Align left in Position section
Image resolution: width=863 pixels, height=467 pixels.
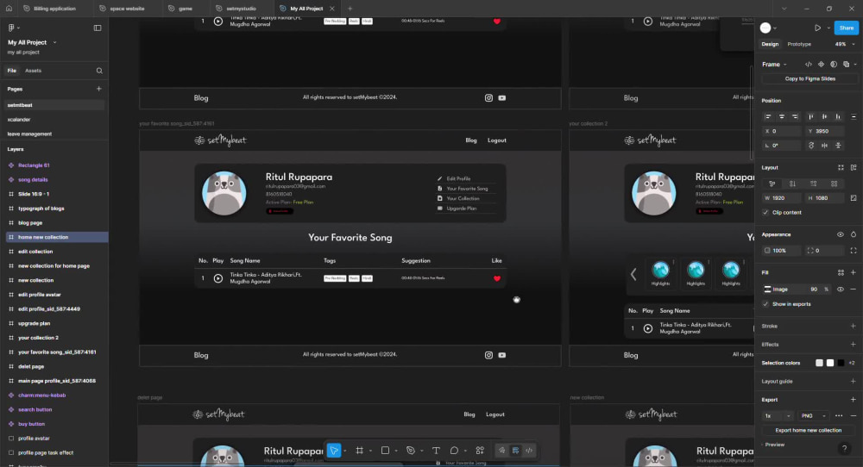click(x=768, y=116)
